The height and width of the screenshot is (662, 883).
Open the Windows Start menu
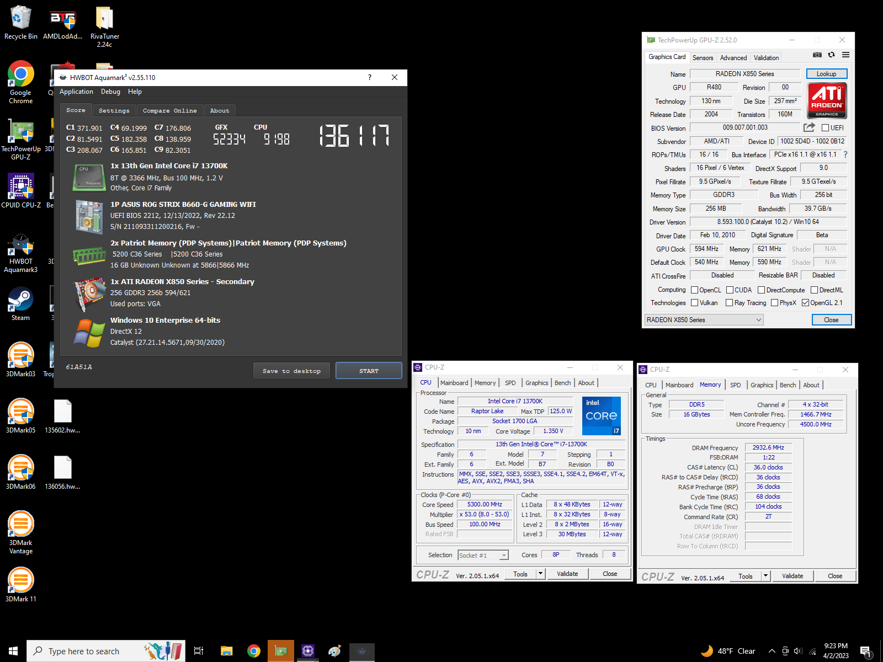[13, 651]
